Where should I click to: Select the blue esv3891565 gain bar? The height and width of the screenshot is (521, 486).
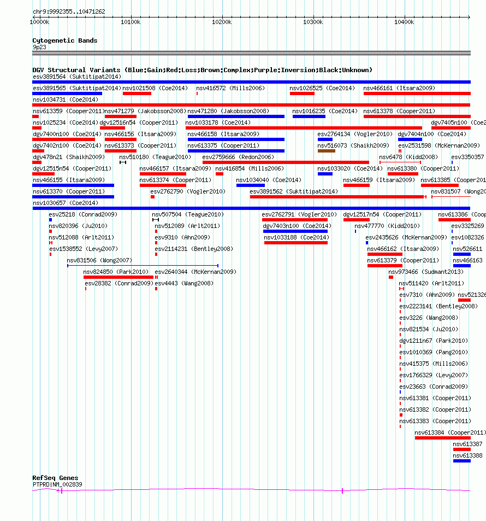67,93
